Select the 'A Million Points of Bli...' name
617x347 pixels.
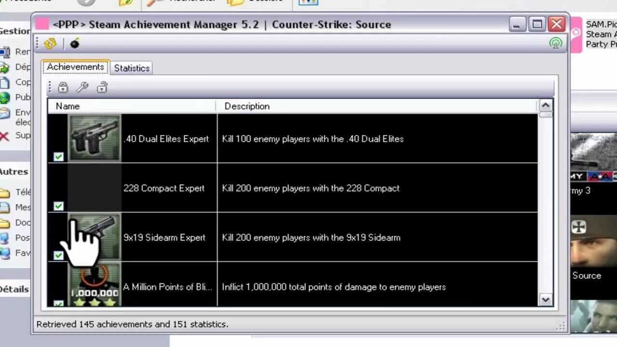click(167, 287)
